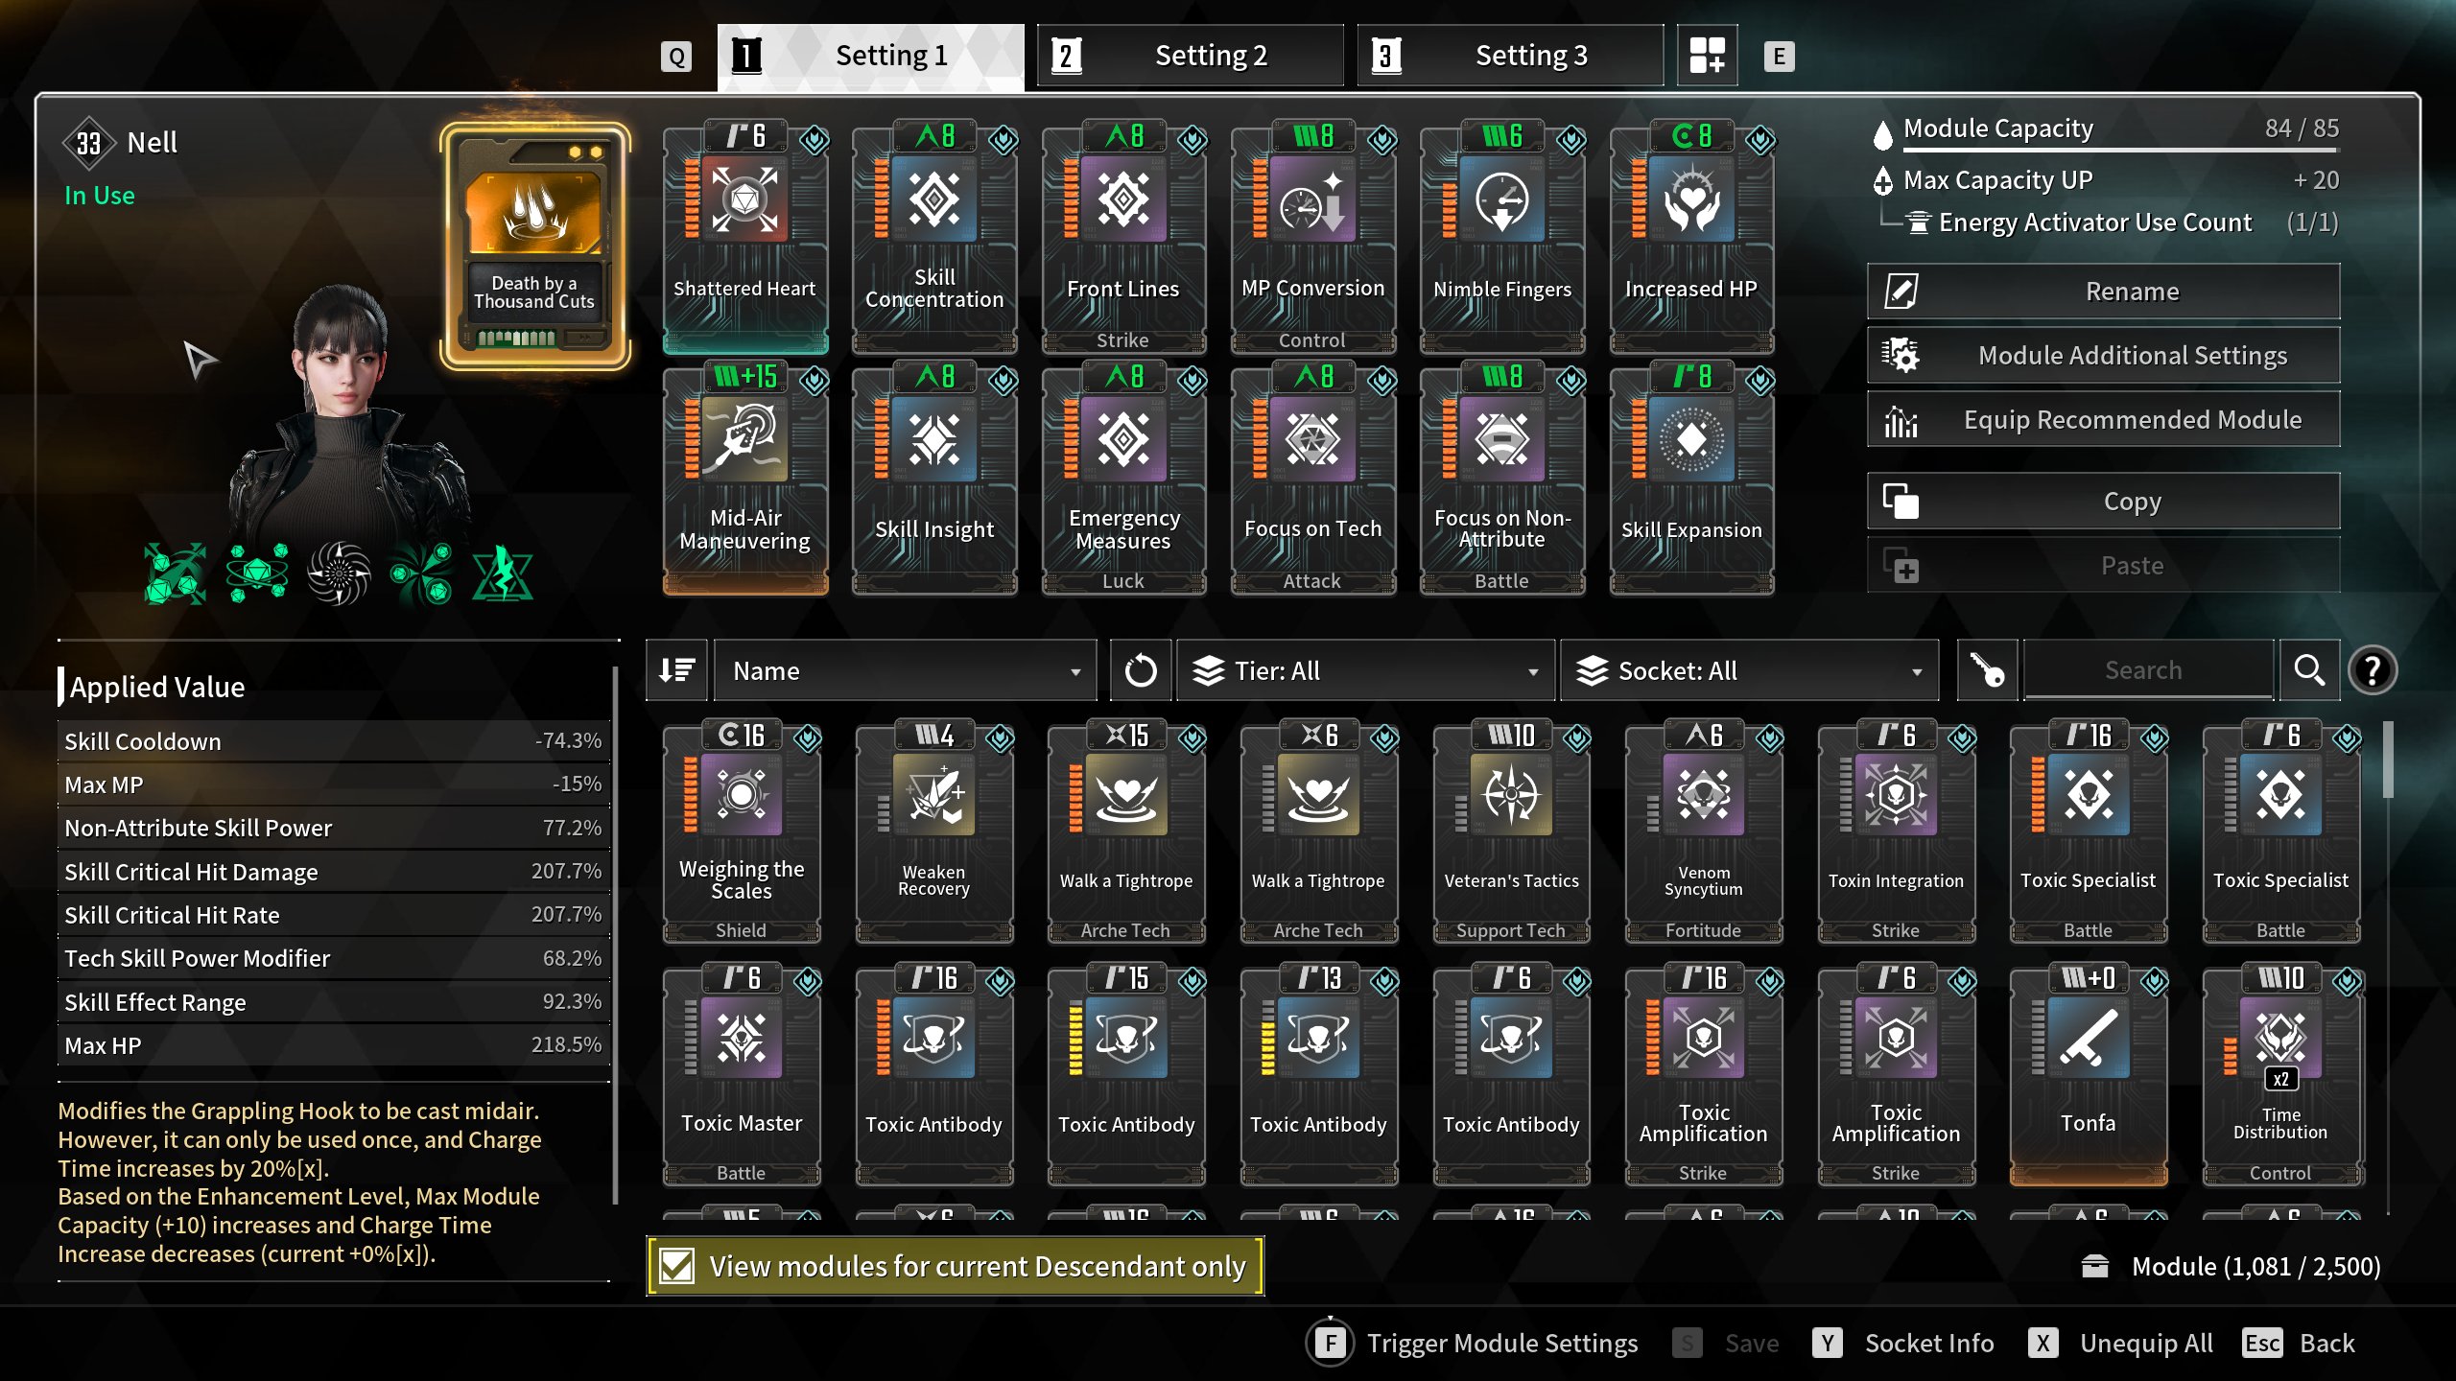Image resolution: width=2456 pixels, height=1381 pixels.
Task: Click the magnifying glass search icon
Action: (2308, 670)
